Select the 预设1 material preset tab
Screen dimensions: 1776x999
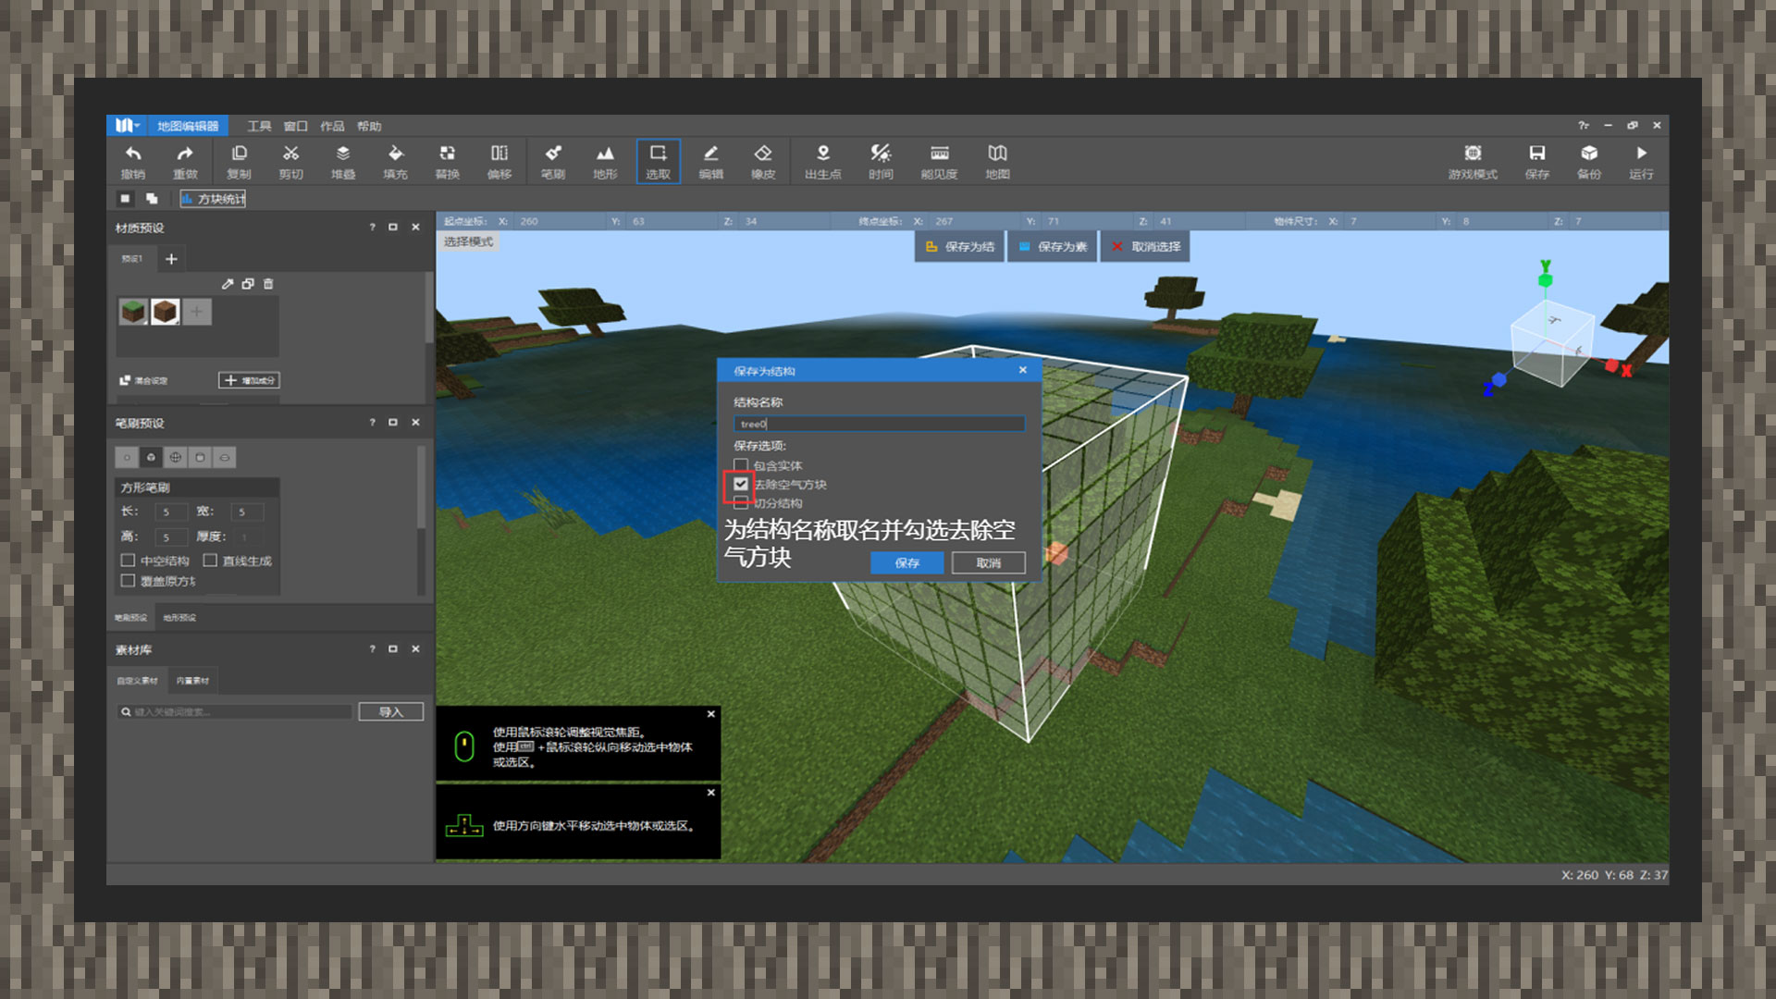point(132,259)
